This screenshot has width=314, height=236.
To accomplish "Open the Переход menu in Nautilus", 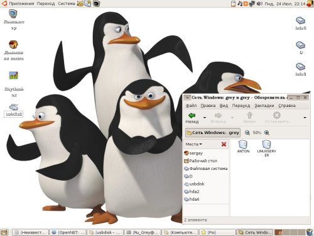I will (241, 106).
